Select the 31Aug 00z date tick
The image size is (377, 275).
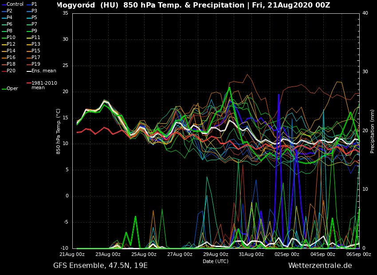click(x=251, y=254)
